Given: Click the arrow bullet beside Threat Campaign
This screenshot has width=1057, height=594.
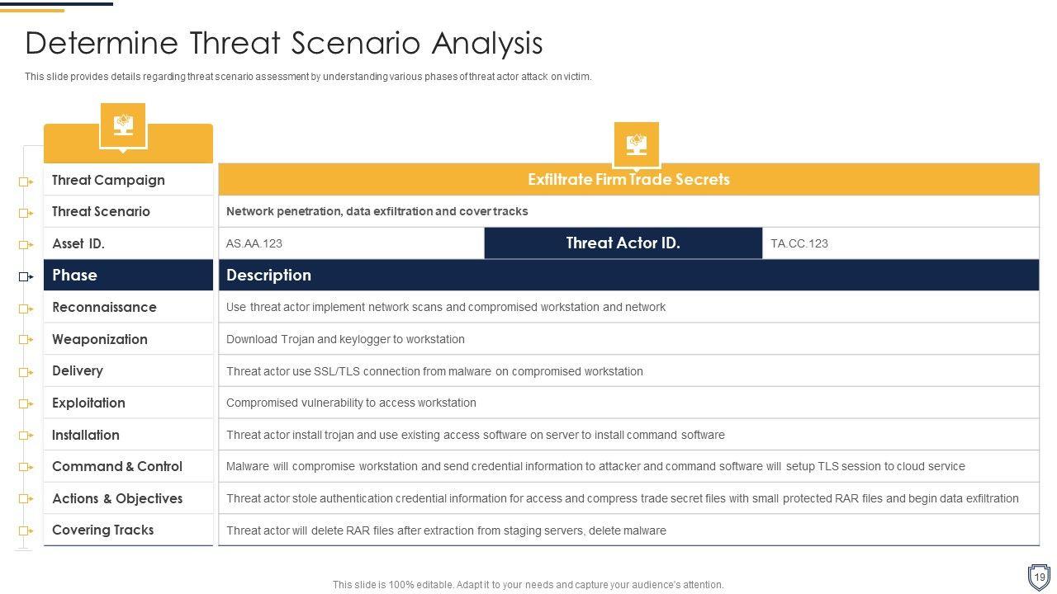Looking at the screenshot, I should coord(26,181).
